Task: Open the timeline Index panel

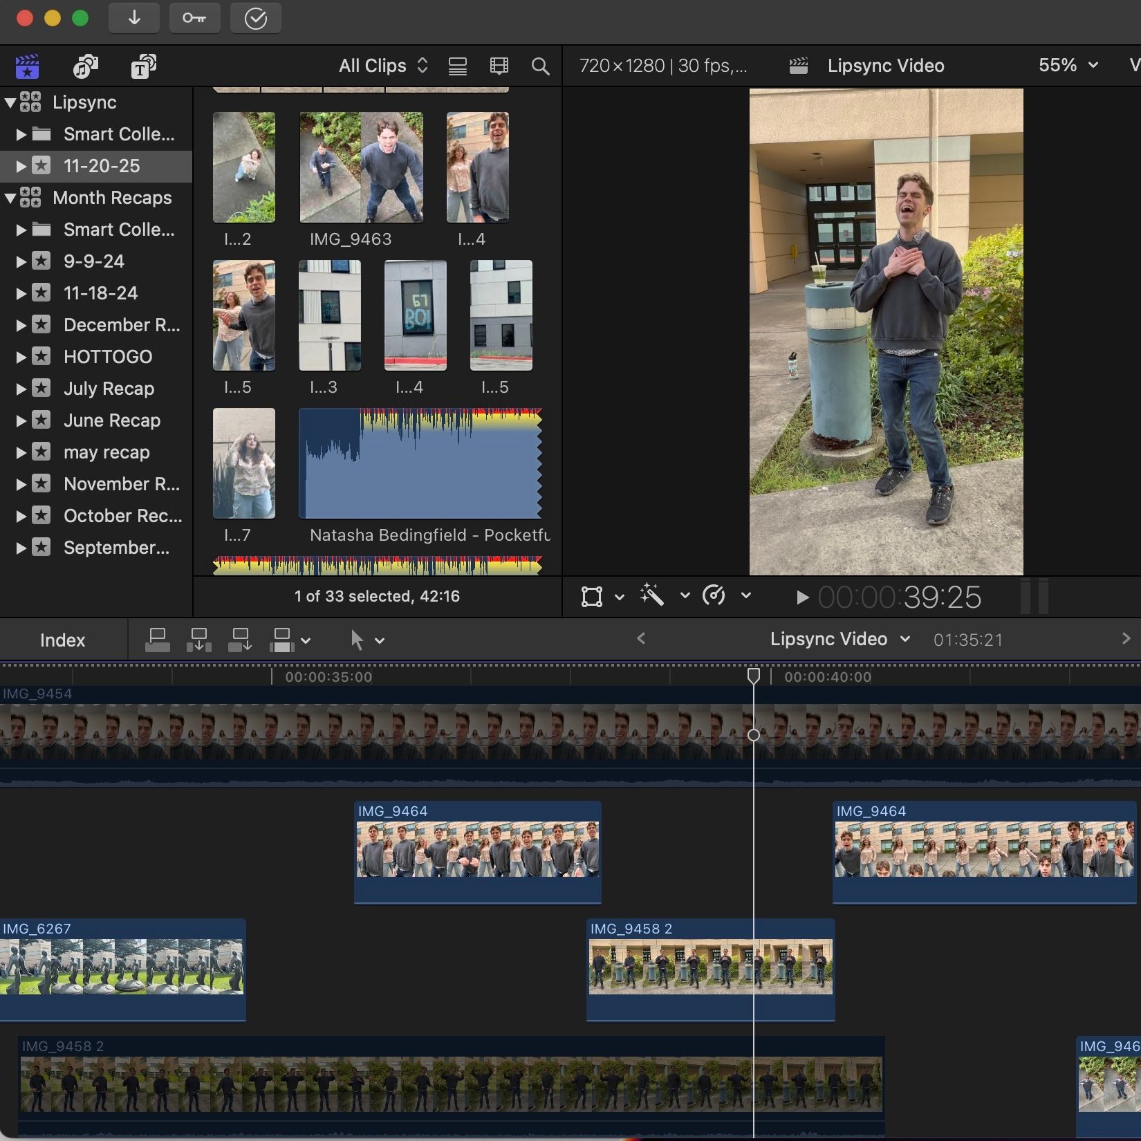Action: coord(62,640)
